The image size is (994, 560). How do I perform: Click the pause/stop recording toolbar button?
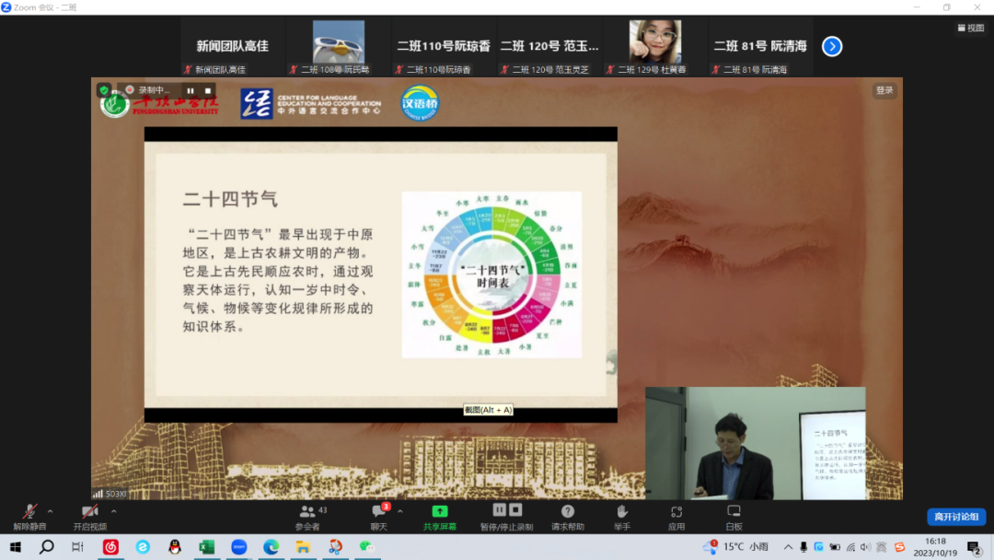pos(507,516)
